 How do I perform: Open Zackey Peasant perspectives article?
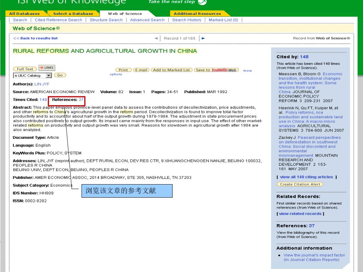[x=310, y=146]
